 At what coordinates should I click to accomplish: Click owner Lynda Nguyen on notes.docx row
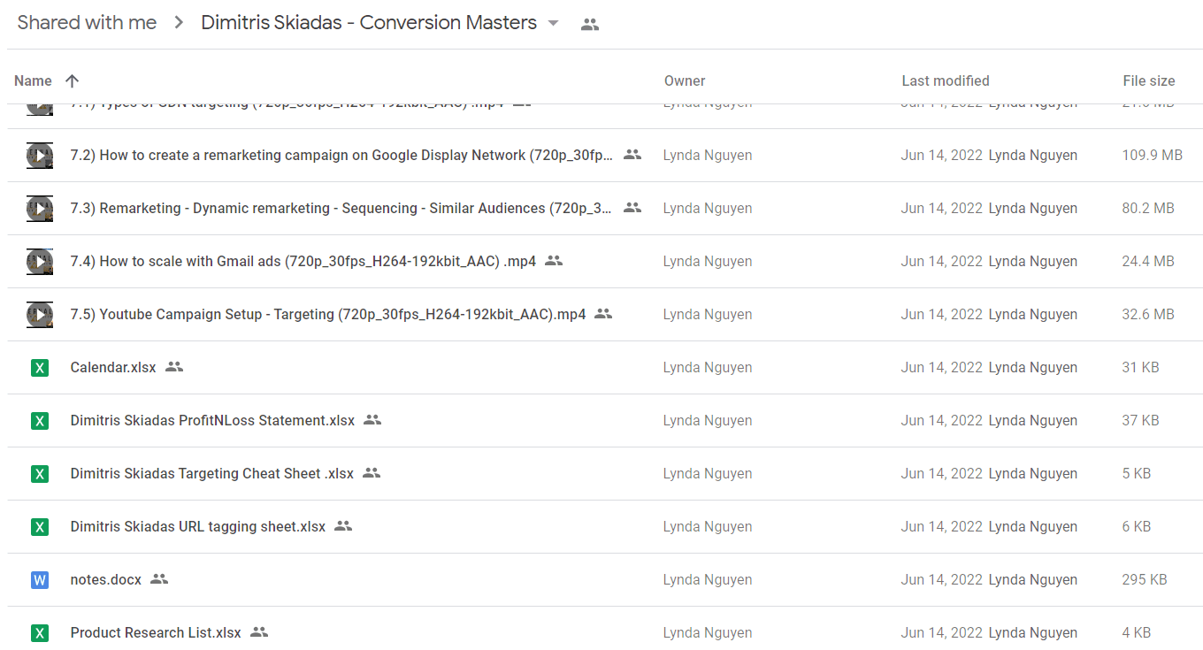pyautogui.click(x=708, y=580)
